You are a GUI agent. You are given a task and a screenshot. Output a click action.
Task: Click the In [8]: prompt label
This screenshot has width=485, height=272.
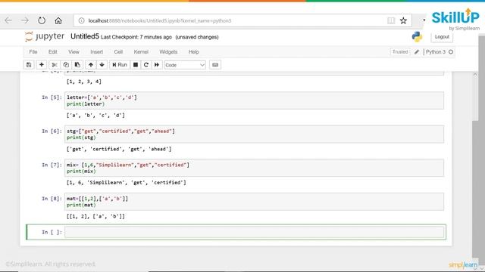[x=52, y=199]
